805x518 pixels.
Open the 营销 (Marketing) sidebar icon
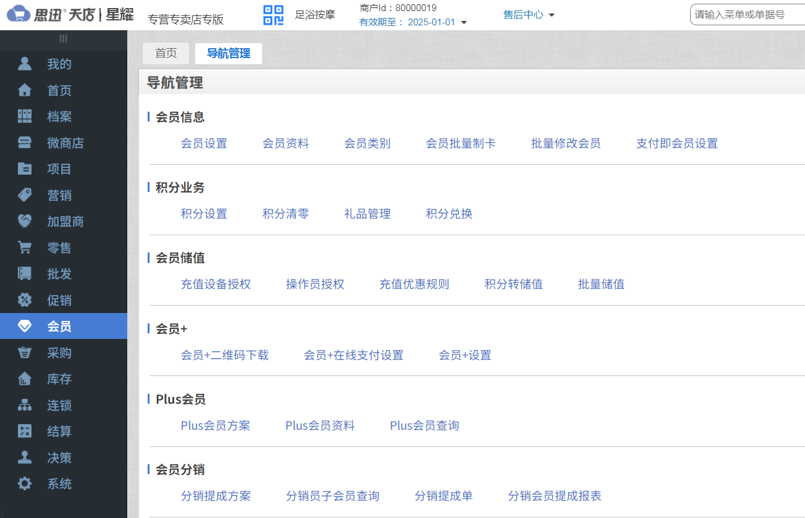pos(25,195)
